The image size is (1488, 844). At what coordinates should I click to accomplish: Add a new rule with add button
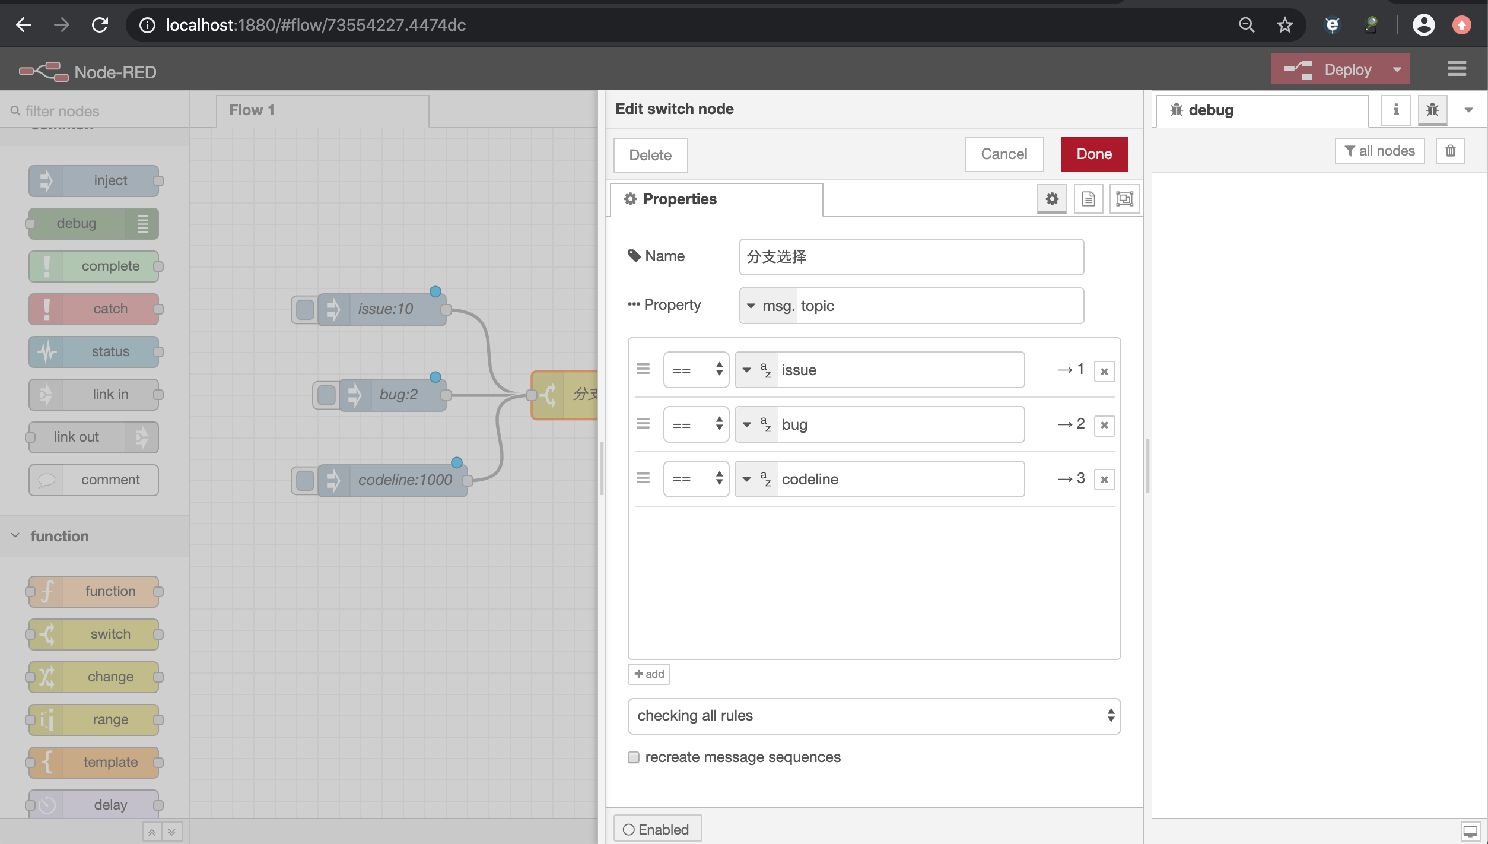pos(649,674)
